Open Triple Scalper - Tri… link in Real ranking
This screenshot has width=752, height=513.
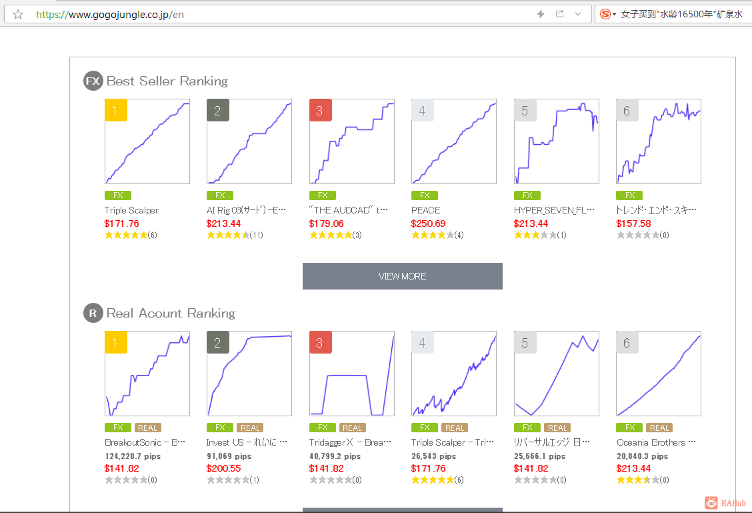(x=452, y=442)
